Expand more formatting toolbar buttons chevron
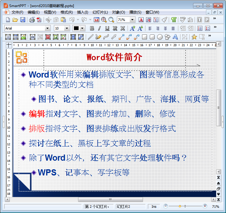The width and height of the screenshot is (226, 213). coord(215,27)
